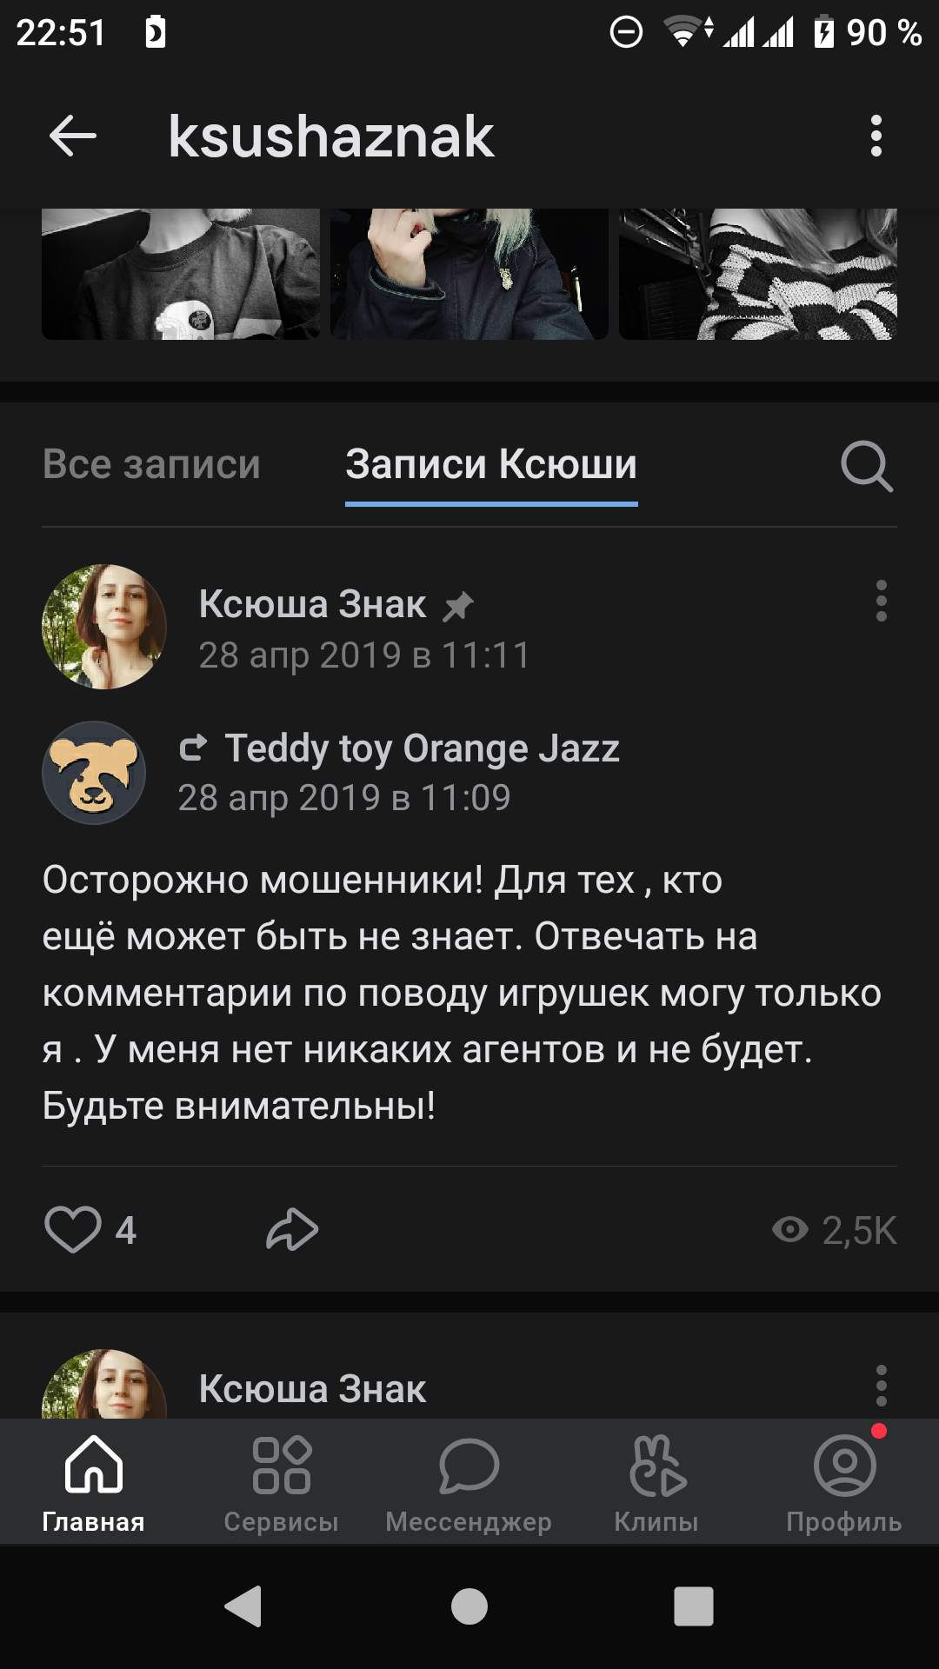
Task: Share the post using the arrow icon
Action: pyautogui.click(x=292, y=1230)
